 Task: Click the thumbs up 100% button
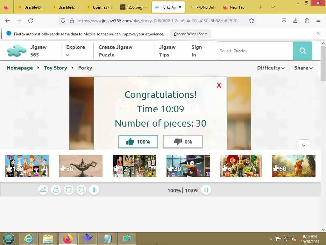[x=138, y=142]
